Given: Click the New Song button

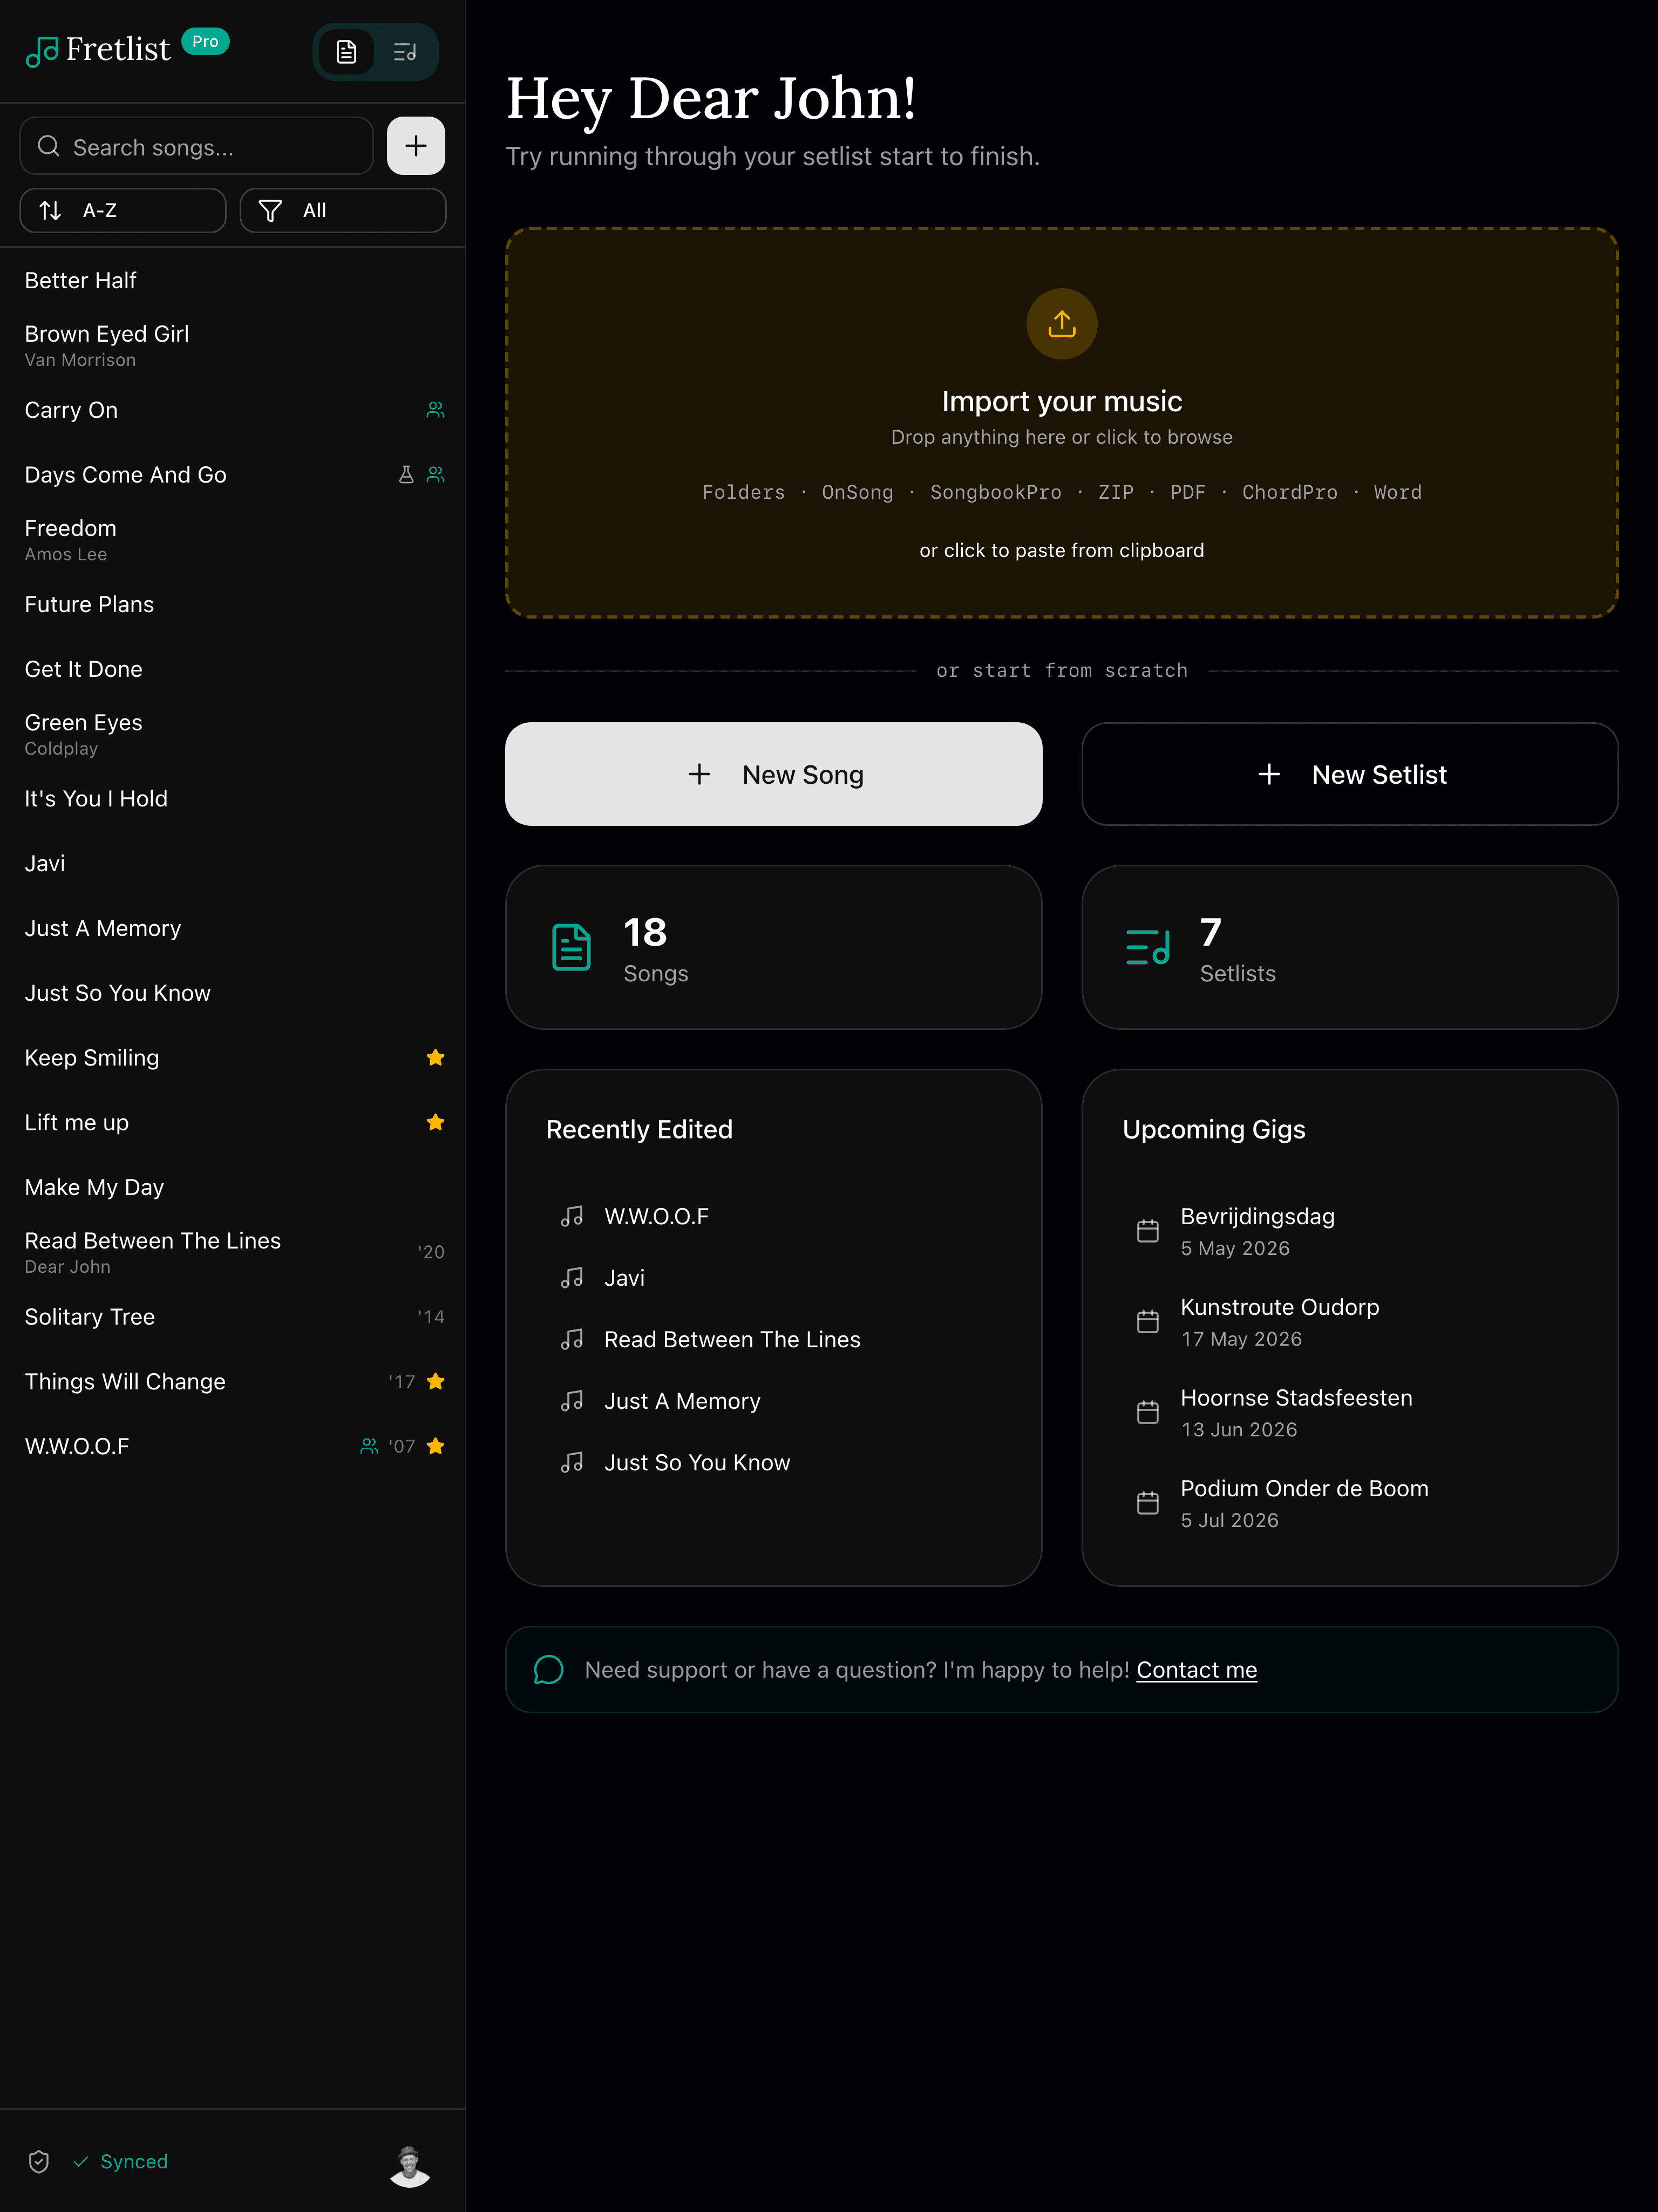Looking at the screenshot, I should [x=773, y=774].
